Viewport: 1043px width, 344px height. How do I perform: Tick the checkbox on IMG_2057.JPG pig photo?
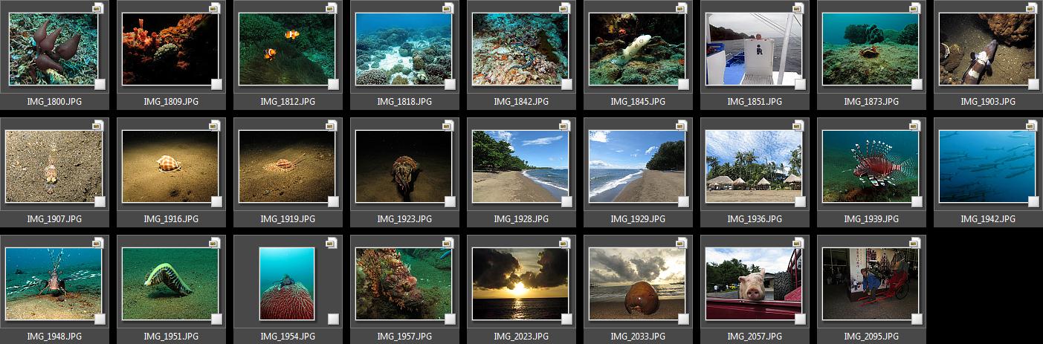coord(800,319)
